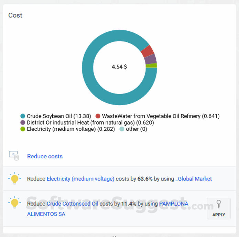Viewport: 239px width, 237px height.
Task: Toggle the Electricity (medium voltage) legend entry in chart
Action: [x=68, y=129]
